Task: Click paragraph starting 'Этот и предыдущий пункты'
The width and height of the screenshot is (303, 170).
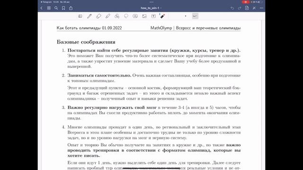Action: tap(154, 93)
